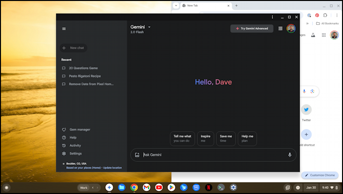Viewport: 343px width, 194px height.
Task: Click Based on your places (Home) link
Action: (83, 168)
